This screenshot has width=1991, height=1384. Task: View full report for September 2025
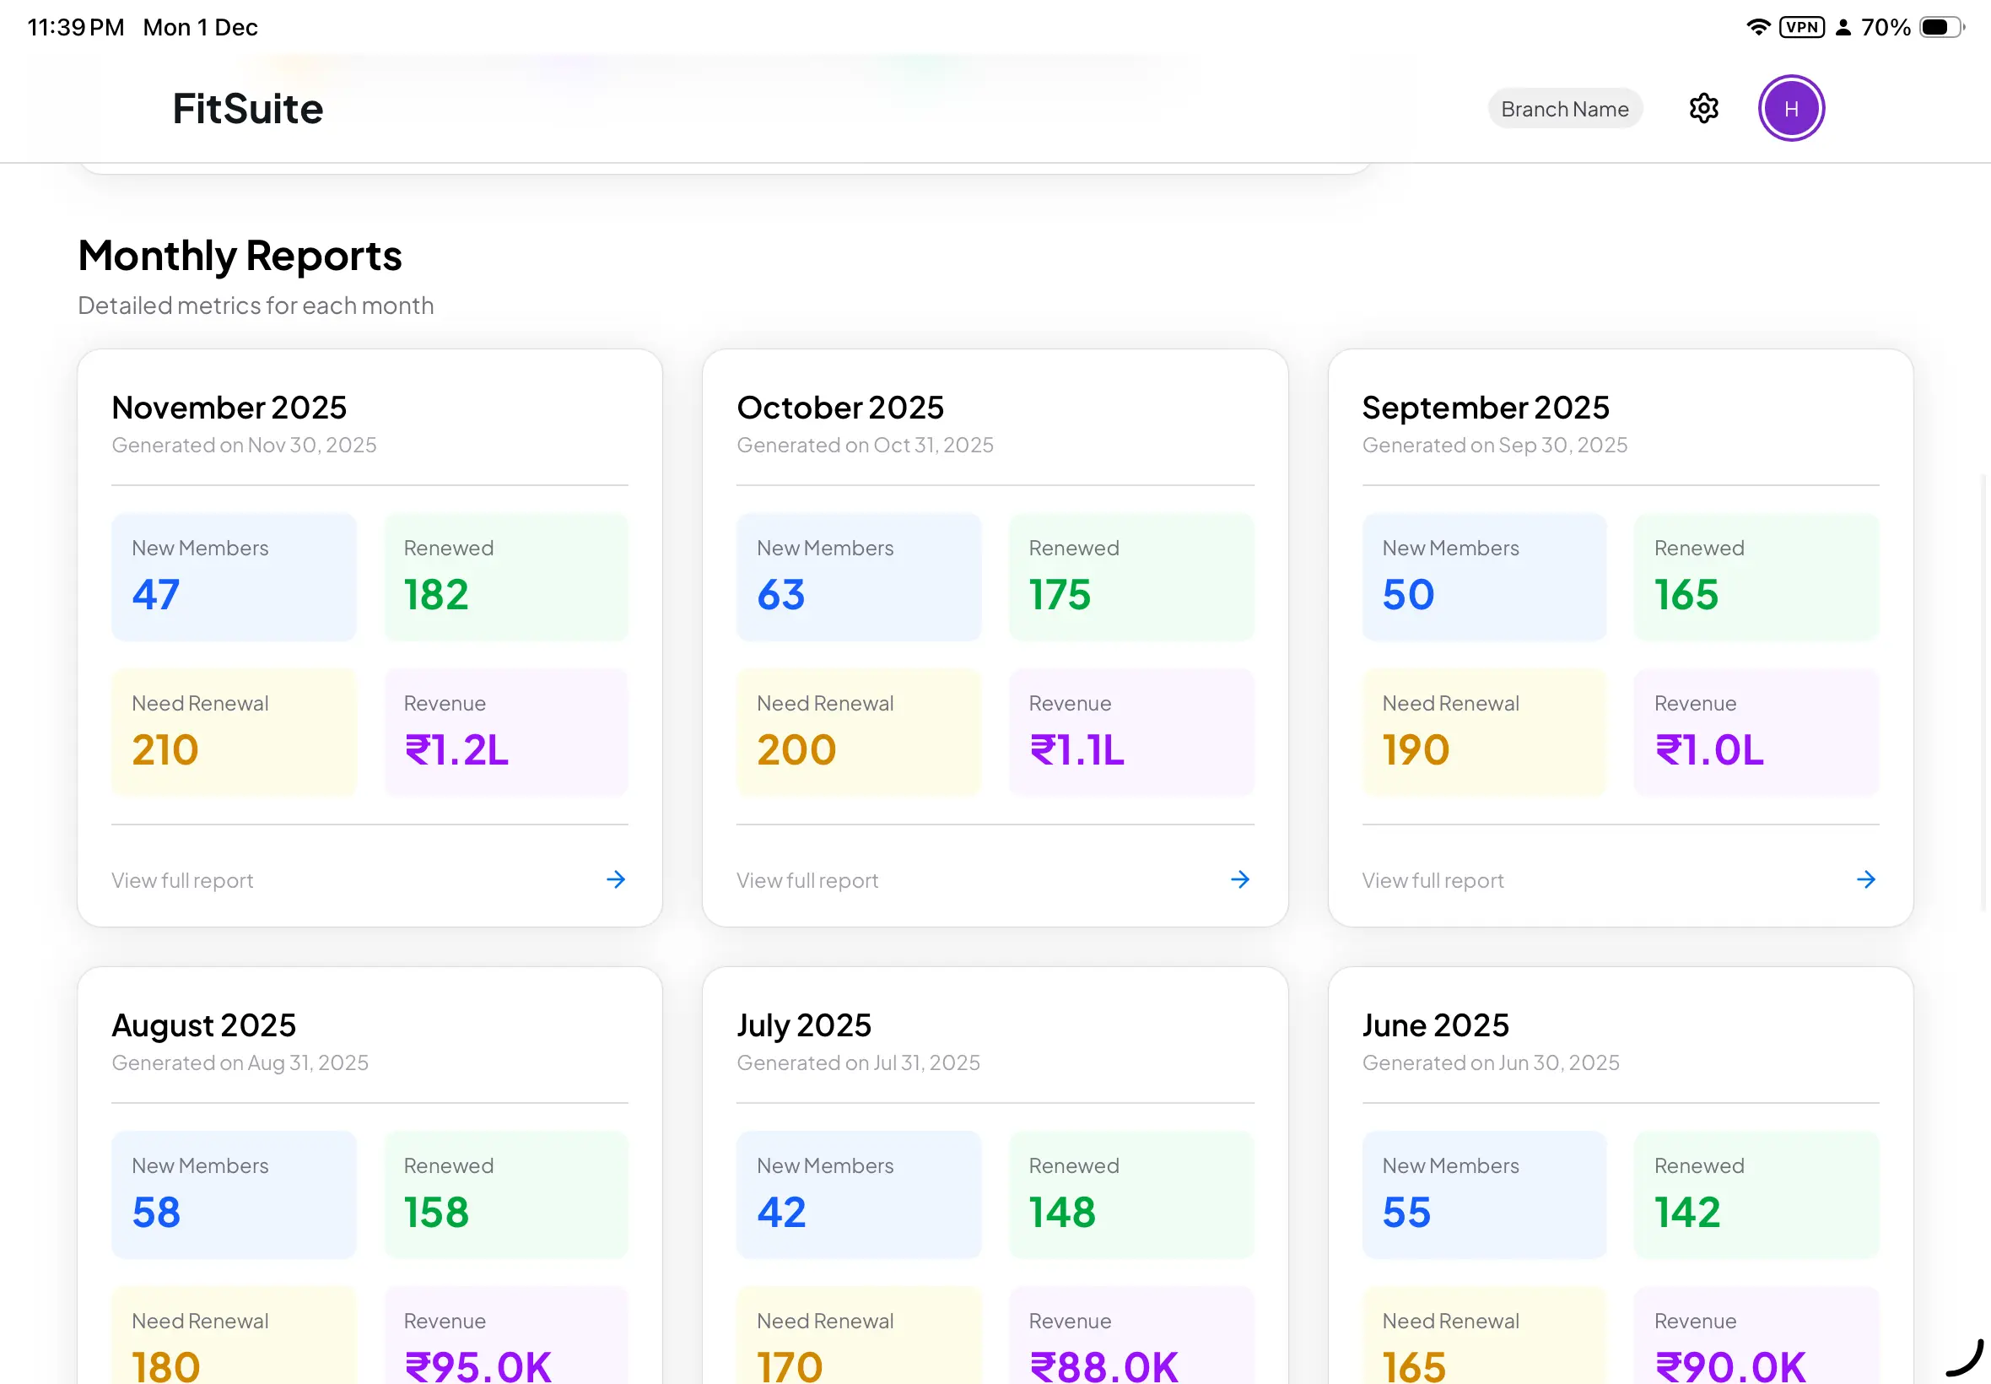[x=1431, y=879]
